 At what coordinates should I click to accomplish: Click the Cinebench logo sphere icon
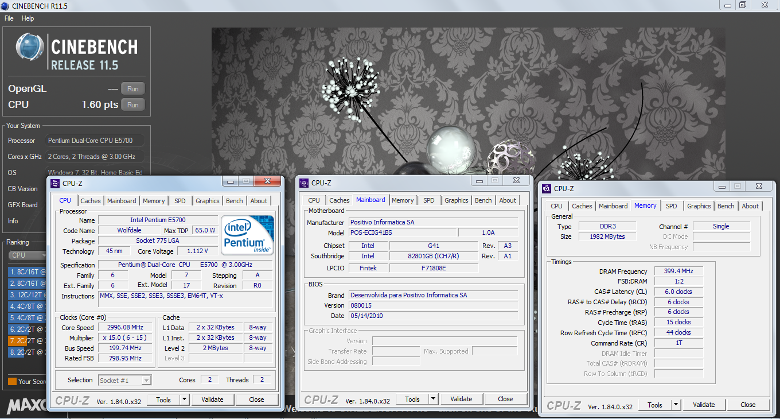click(x=30, y=46)
